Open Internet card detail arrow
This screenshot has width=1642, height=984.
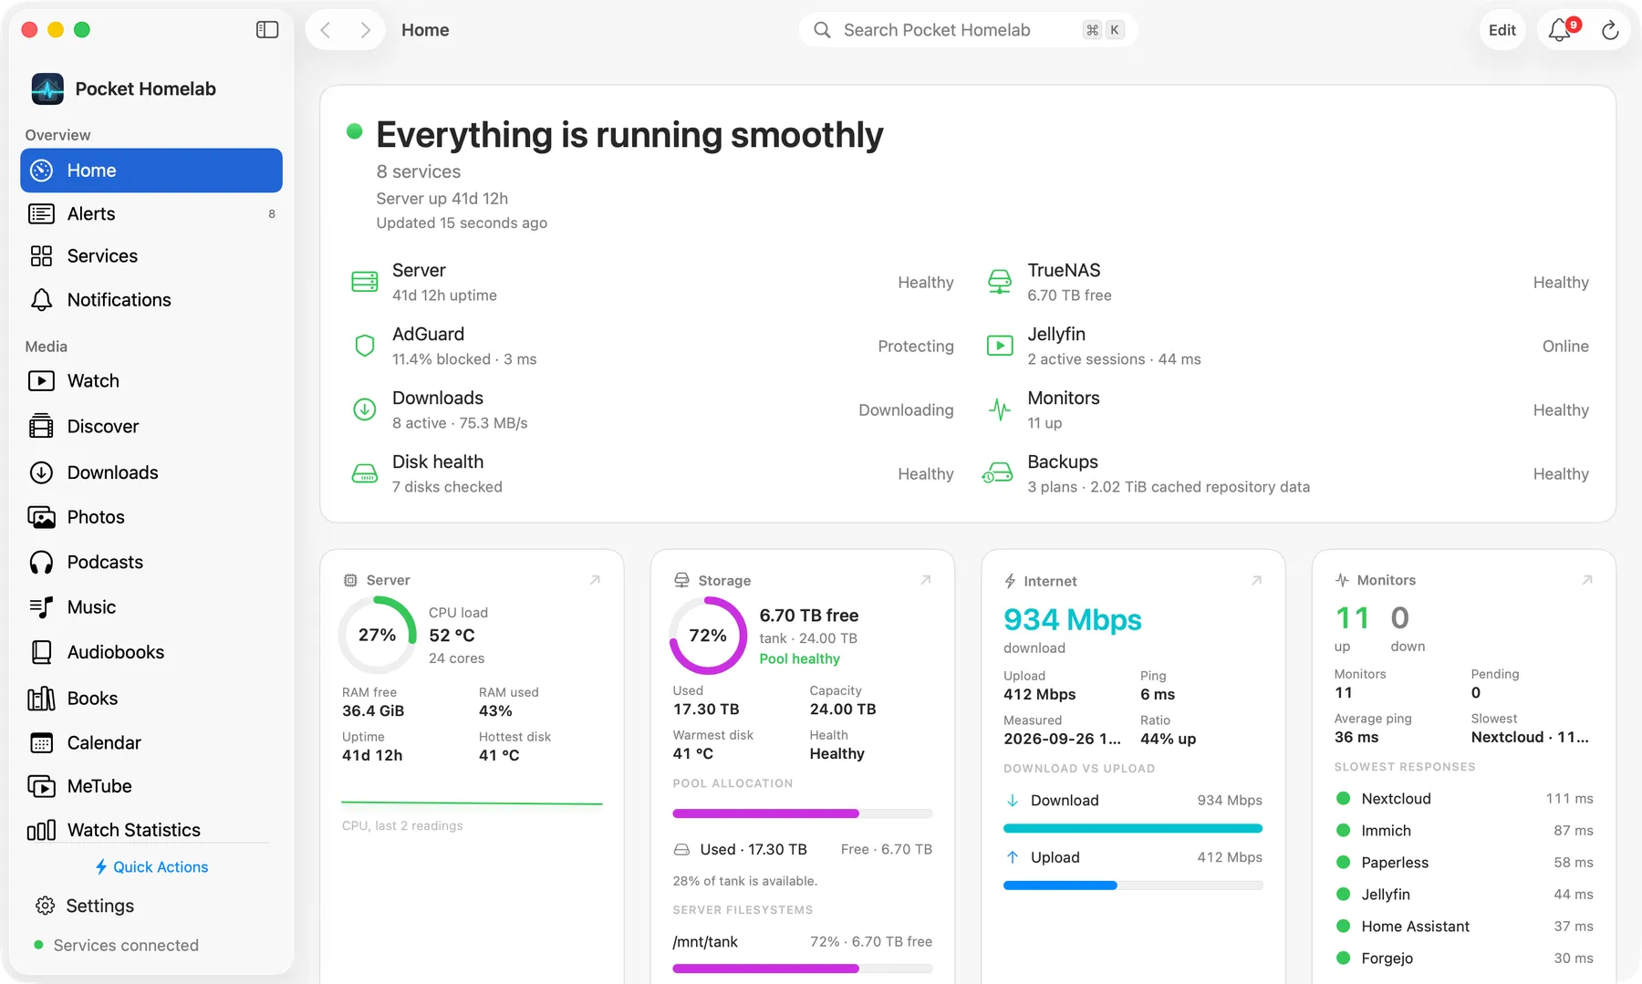click(1256, 580)
